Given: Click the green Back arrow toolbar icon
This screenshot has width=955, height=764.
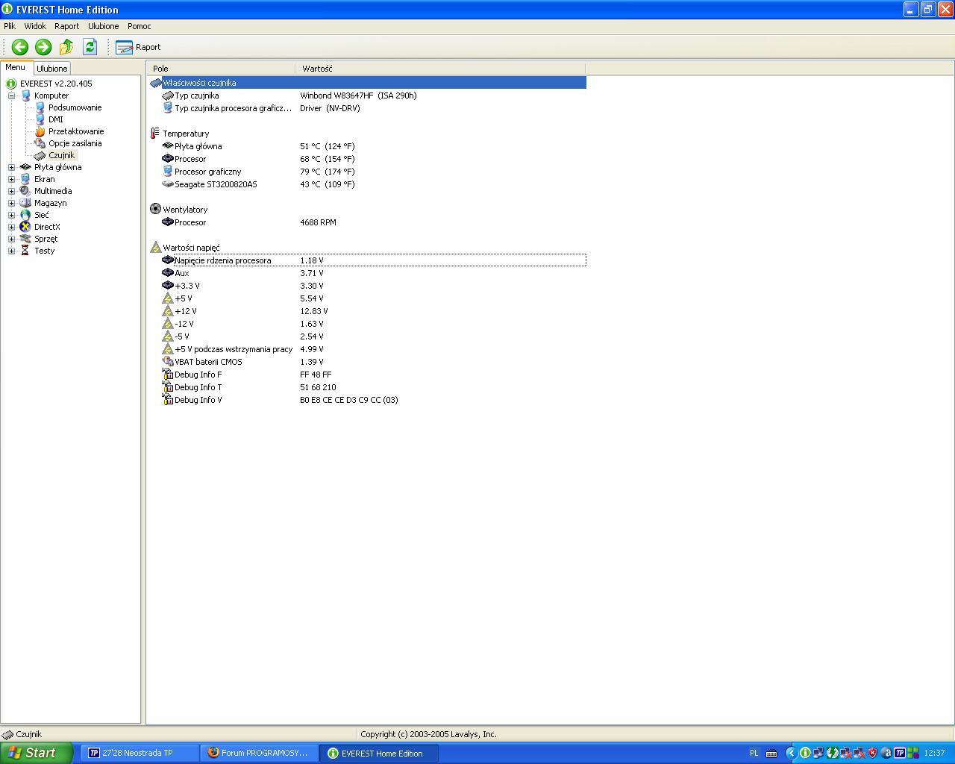Looking at the screenshot, I should [20, 47].
